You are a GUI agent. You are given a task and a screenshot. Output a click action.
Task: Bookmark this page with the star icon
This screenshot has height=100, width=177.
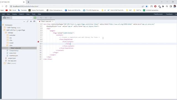tap(147, 6)
